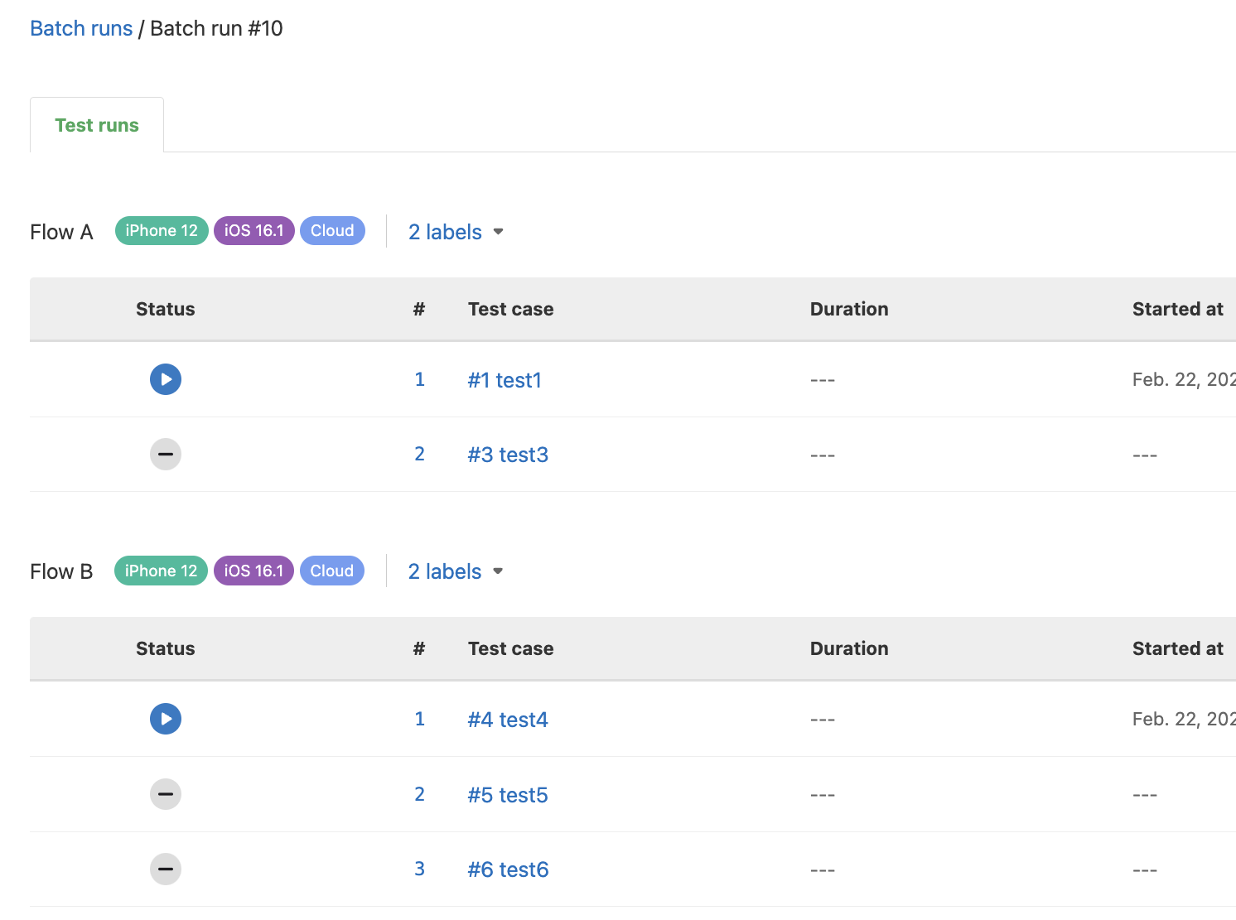Click pending status icon for test3
This screenshot has width=1236, height=920.
[166, 454]
